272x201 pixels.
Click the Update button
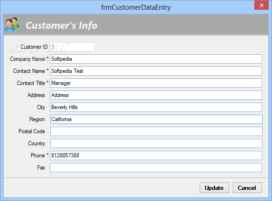click(214, 188)
